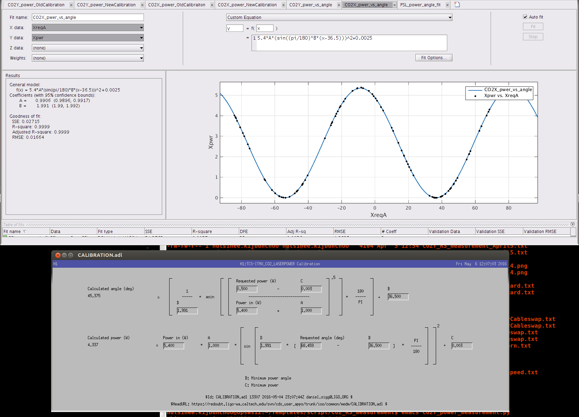Viewport: 579px width, 417px height.
Task: Edit the C field in angle formula
Action: pos(311,289)
